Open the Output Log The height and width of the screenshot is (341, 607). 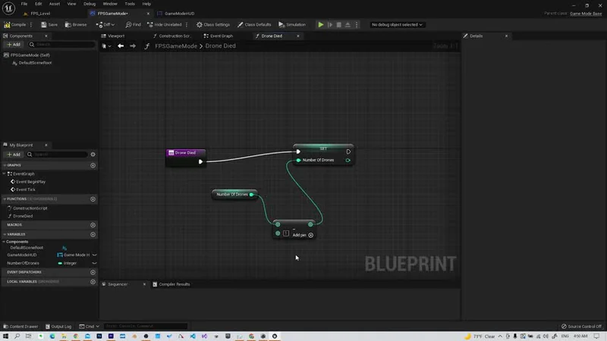[58, 327]
